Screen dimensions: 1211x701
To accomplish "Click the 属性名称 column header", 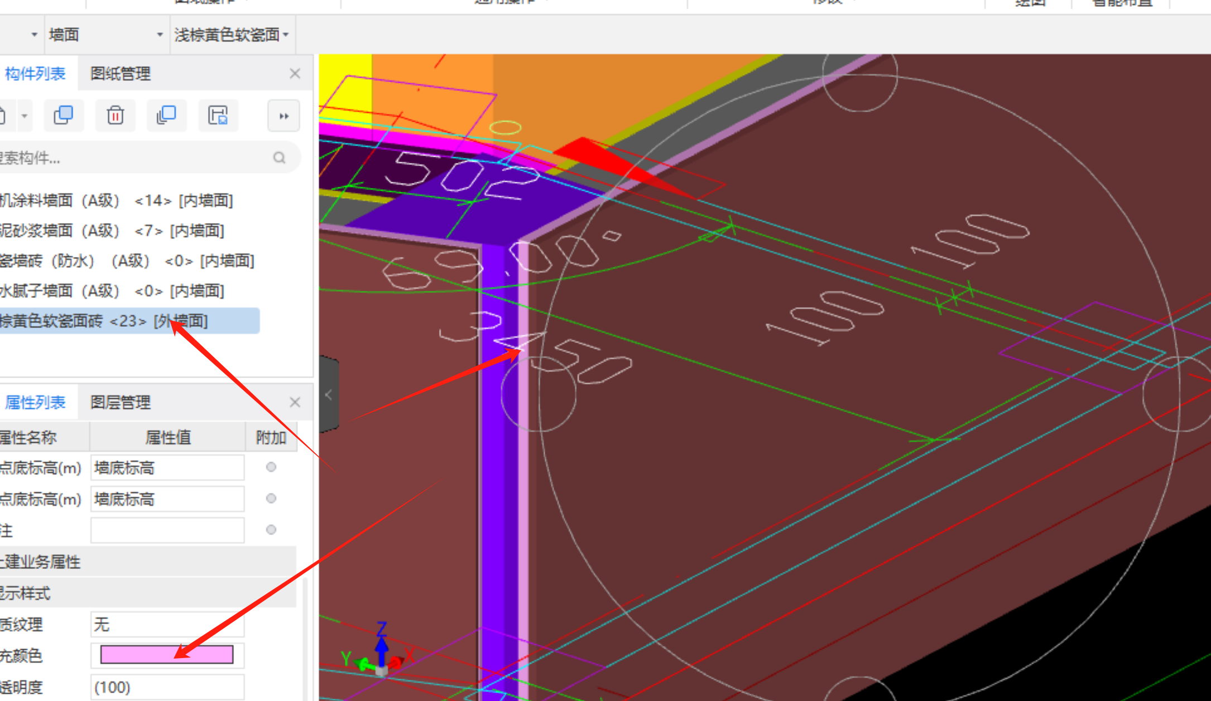I will (x=45, y=437).
